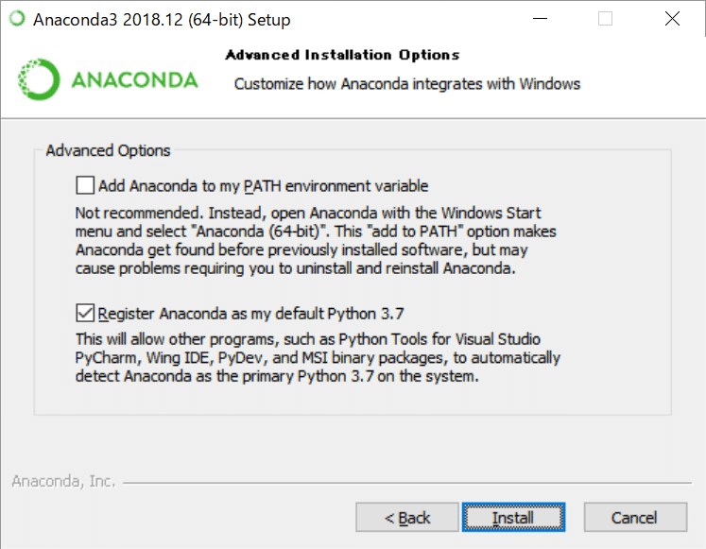Minimize the Anaconda3 Setup window
Screen dimensions: 706x549
tap(538, 19)
